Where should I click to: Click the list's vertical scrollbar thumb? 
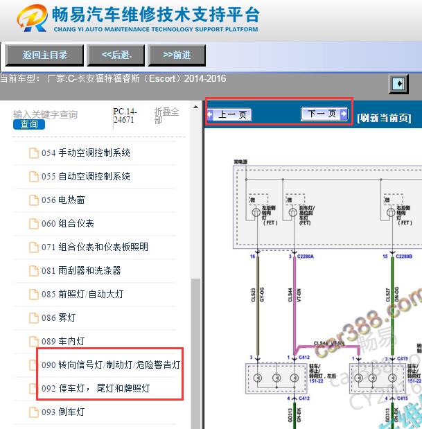point(196,353)
